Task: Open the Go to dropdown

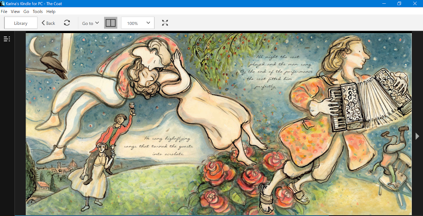Action: point(90,23)
